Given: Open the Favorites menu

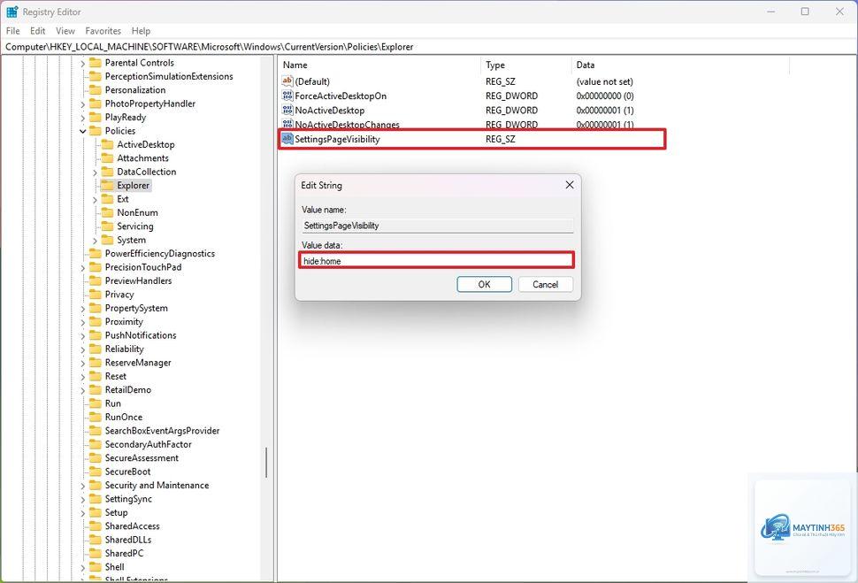Looking at the screenshot, I should (103, 31).
